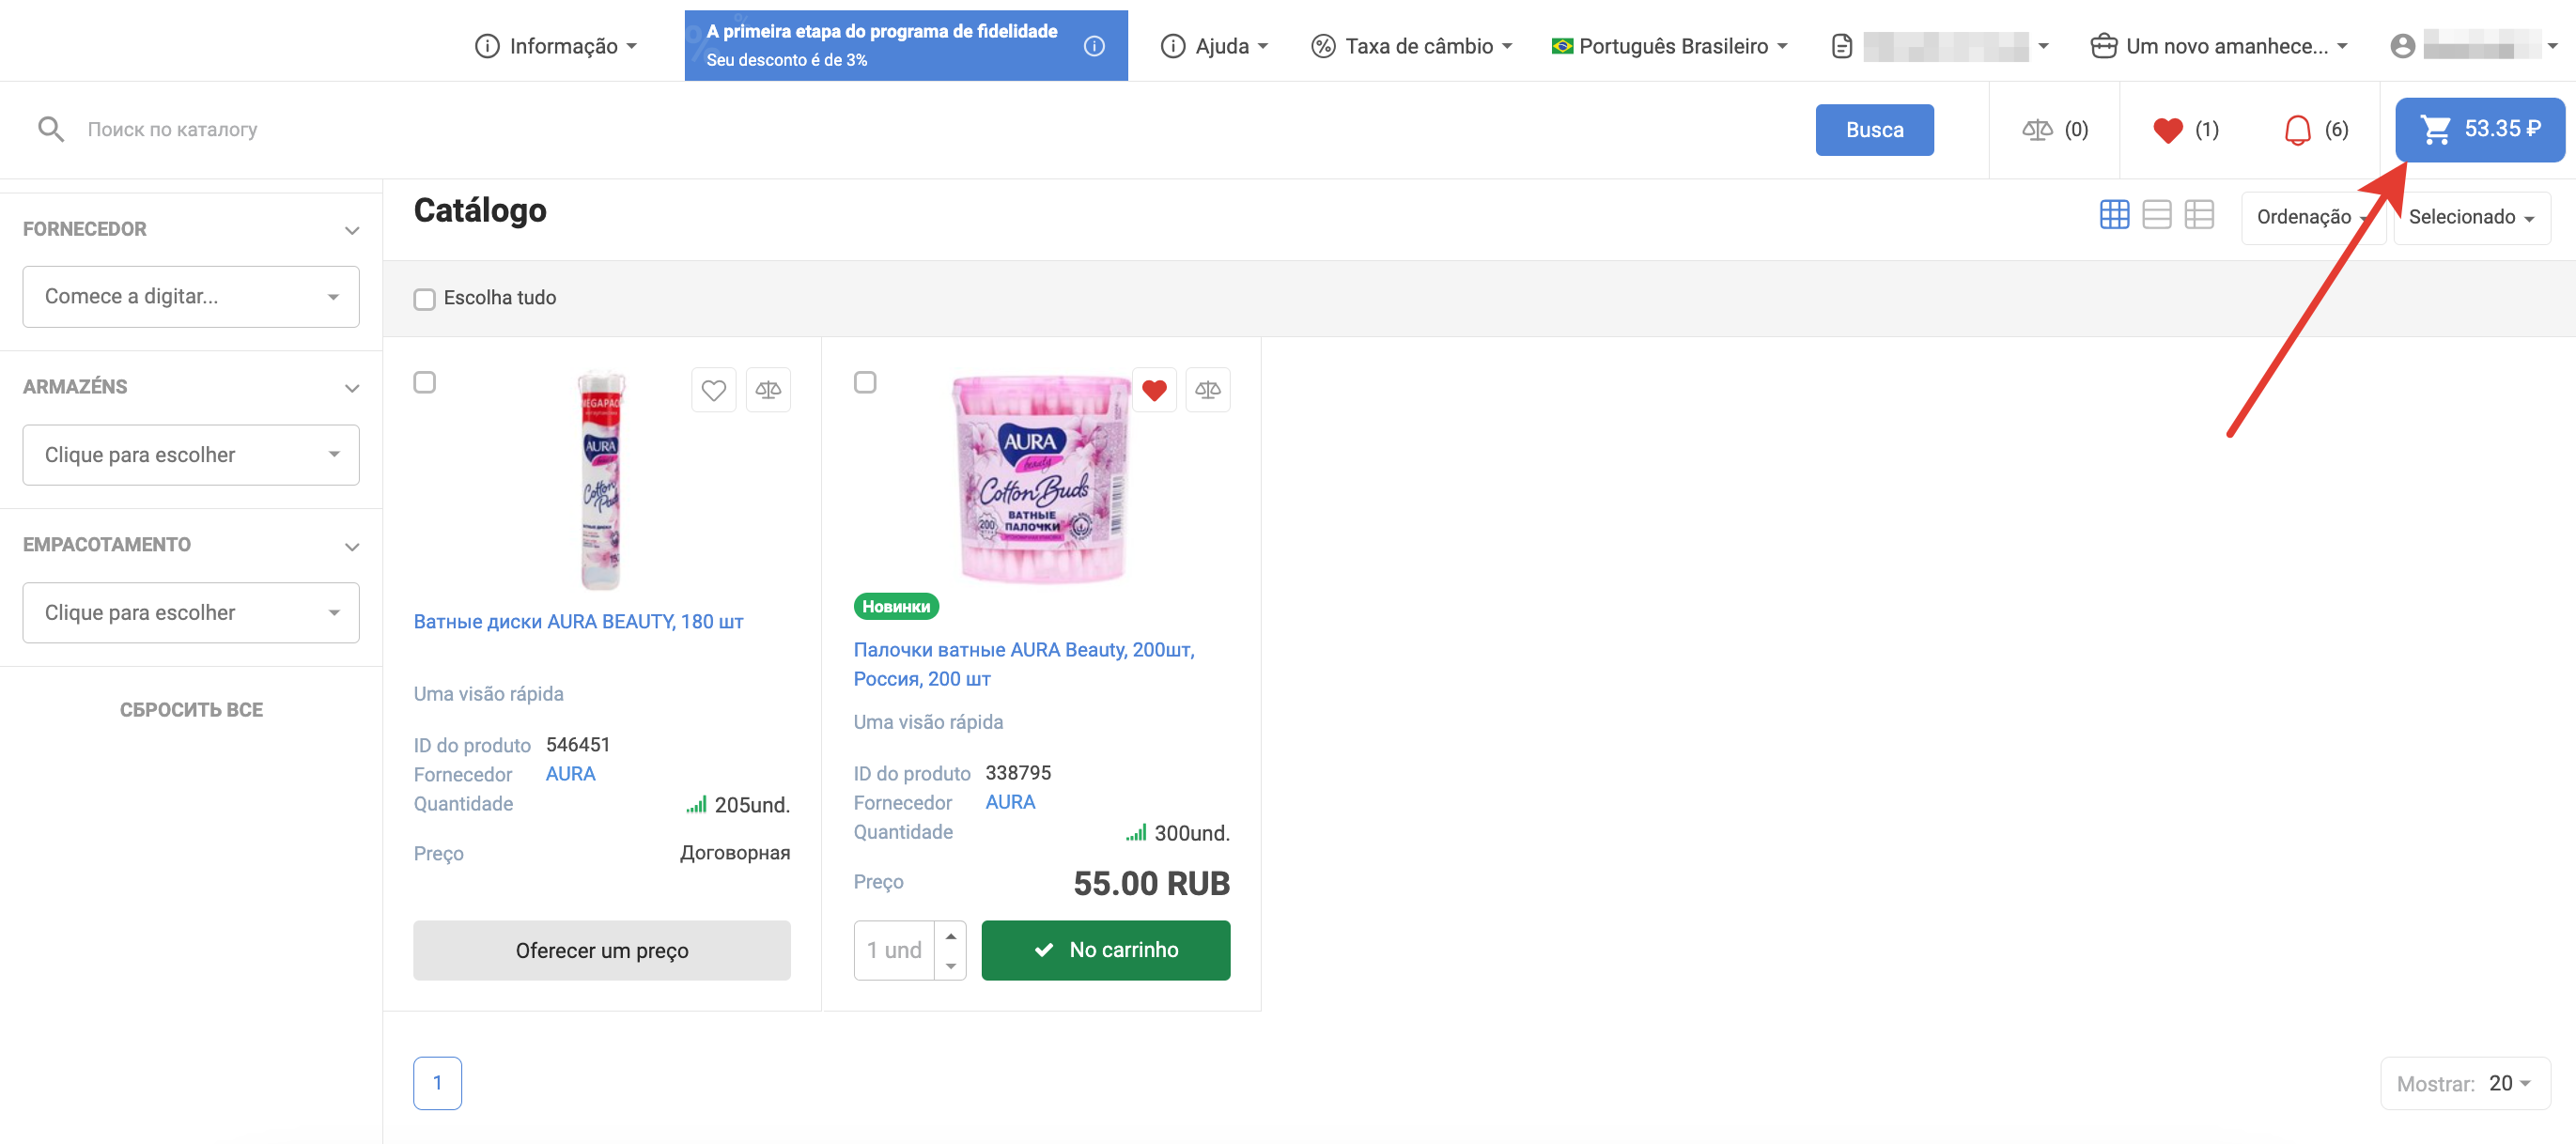Increase cotton buds quantity with up arrow
The width and height of the screenshot is (2576, 1144).
pyautogui.click(x=951, y=936)
